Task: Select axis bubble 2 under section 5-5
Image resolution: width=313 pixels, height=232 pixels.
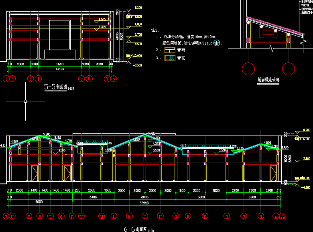Action: coord(12,79)
